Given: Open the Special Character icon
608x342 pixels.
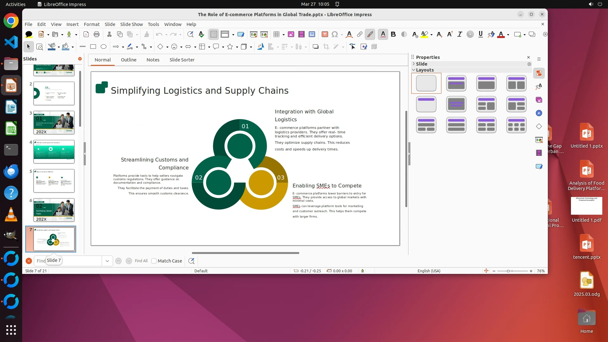Looking at the screenshot, I should point(335,34).
